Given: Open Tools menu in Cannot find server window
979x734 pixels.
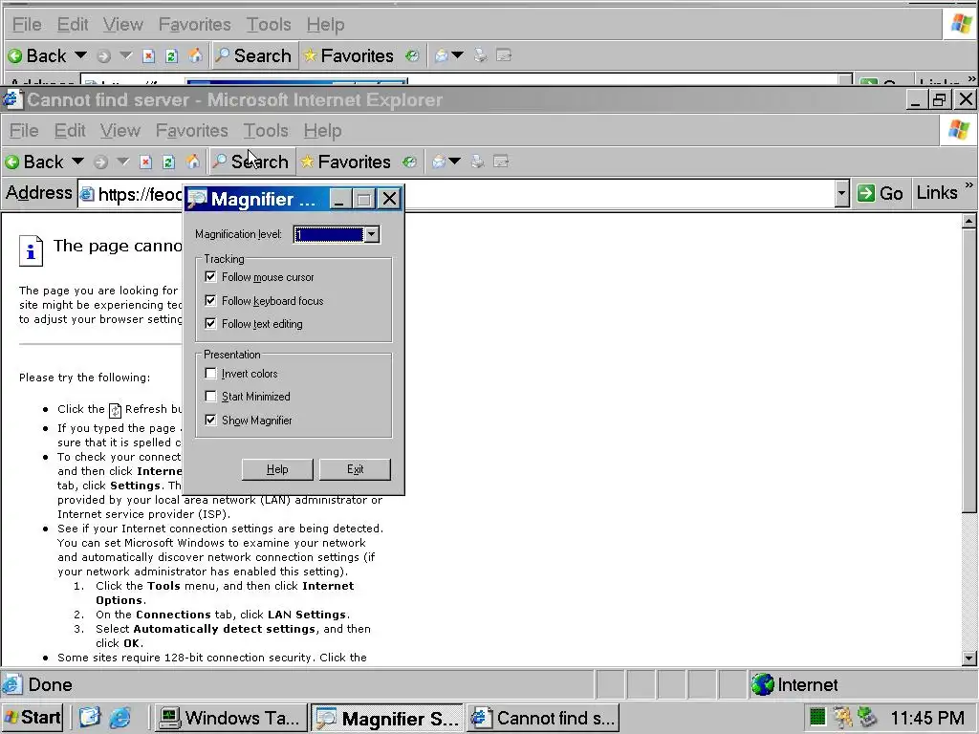Looking at the screenshot, I should 266,131.
